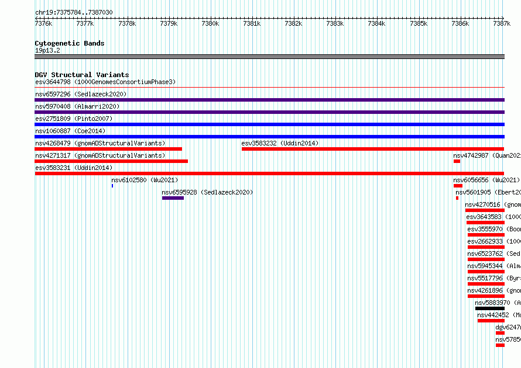
Task: Click the red esv3555970 variant bar
Action: [x=486, y=235]
